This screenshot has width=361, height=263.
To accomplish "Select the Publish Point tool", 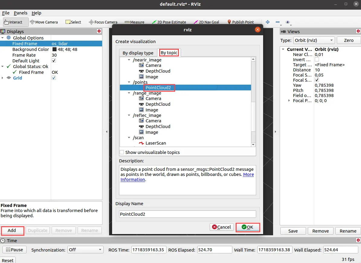I will pyautogui.click(x=240, y=22).
